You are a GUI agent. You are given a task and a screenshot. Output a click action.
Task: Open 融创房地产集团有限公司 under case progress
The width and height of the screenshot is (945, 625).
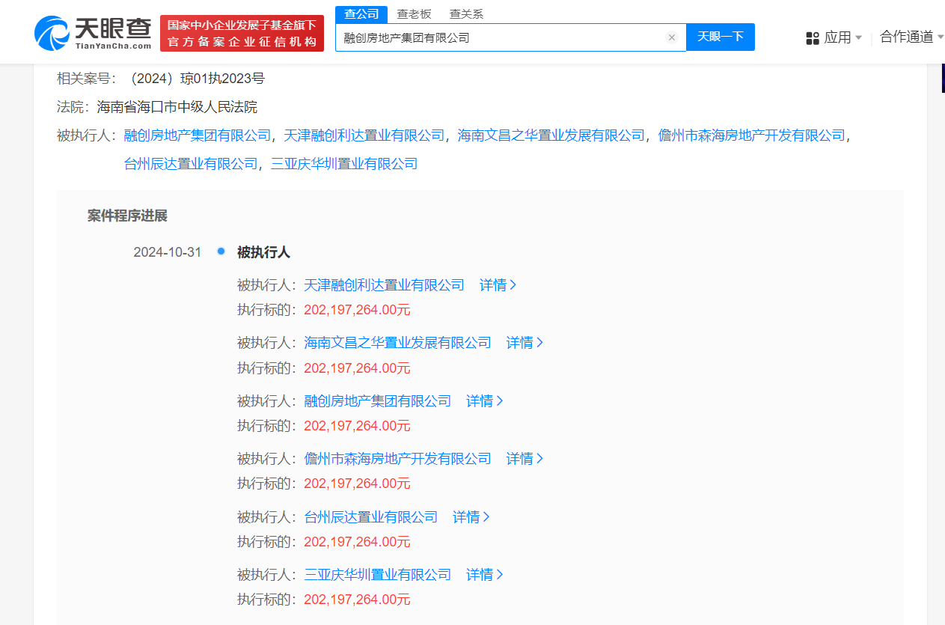point(378,401)
